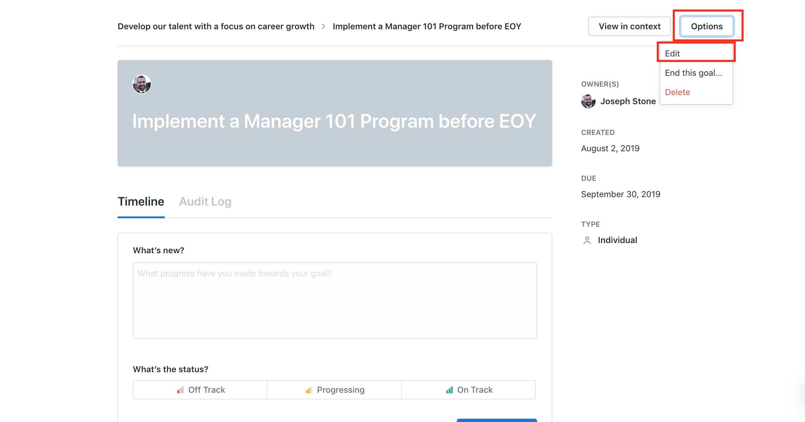Set status to On Track
Screen dimensions: 805x422
(469, 390)
